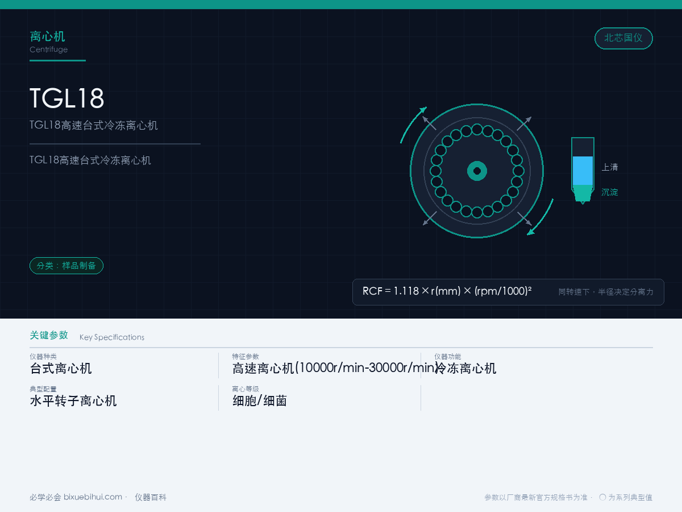Viewport: 682px width, 512px height.
Task: Click the 高速离心机 speed range value
Action: [x=335, y=368]
